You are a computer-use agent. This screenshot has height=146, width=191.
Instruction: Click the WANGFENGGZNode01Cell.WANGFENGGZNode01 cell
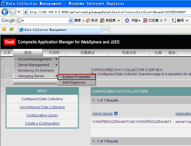point(132,122)
